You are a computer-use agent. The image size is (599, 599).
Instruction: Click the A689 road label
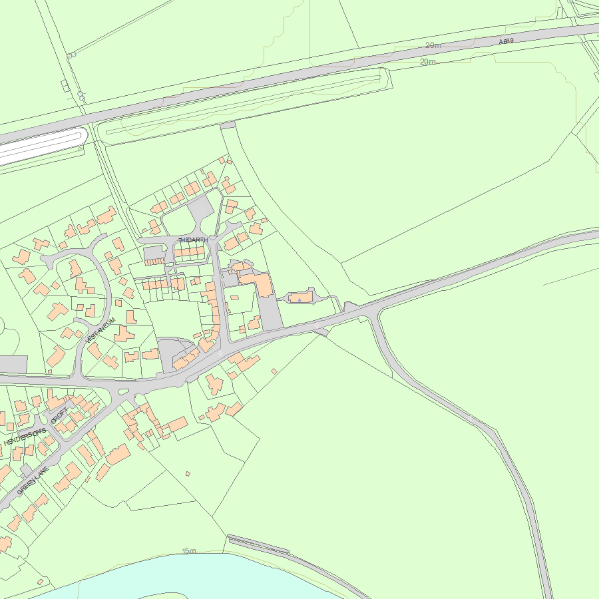tap(506, 41)
